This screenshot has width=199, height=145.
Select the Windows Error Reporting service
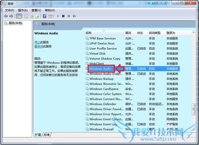[x=132, y=114]
